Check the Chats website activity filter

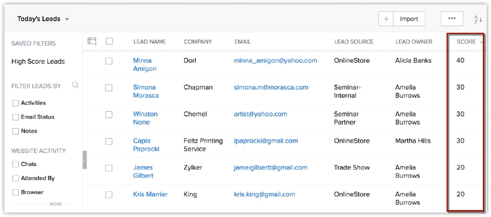click(15, 164)
